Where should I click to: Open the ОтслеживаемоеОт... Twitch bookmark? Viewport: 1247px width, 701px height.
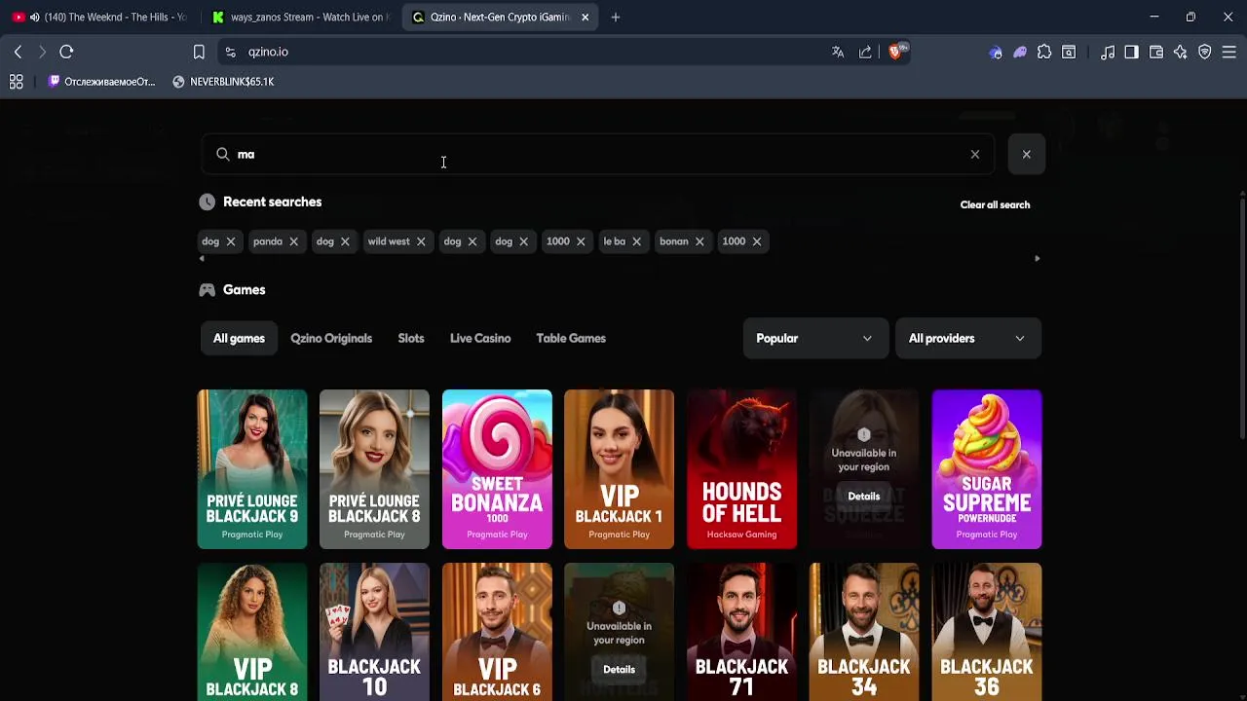(x=101, y=82)
